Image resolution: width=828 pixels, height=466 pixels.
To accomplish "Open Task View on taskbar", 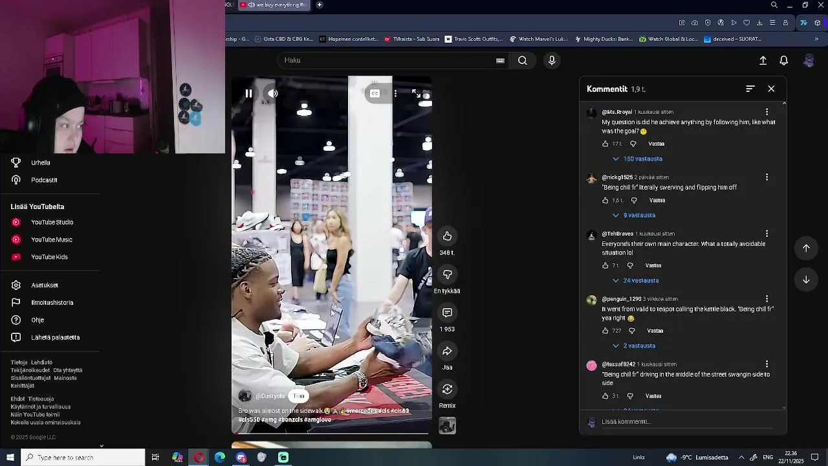I will pyautogui.click(x=155, y=458).
